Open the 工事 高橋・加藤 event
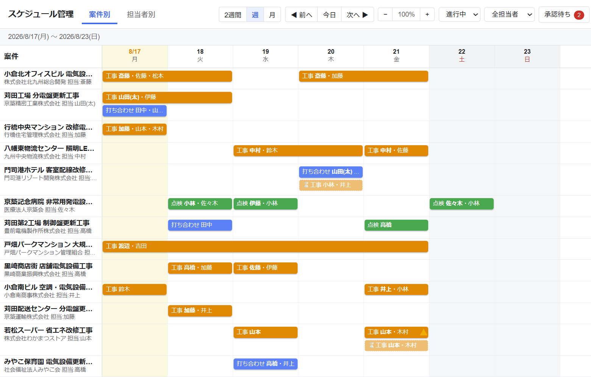 (x=200, y=268)
